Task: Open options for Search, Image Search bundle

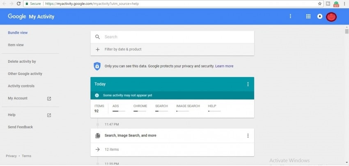Action: (248, 136)
